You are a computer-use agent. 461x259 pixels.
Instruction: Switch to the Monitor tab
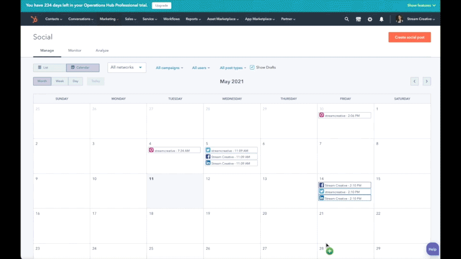coord(75,50)
